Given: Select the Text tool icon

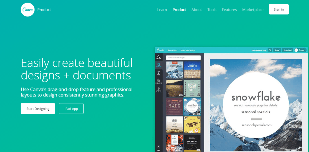Looking at the screenshot, I should 159,73.
